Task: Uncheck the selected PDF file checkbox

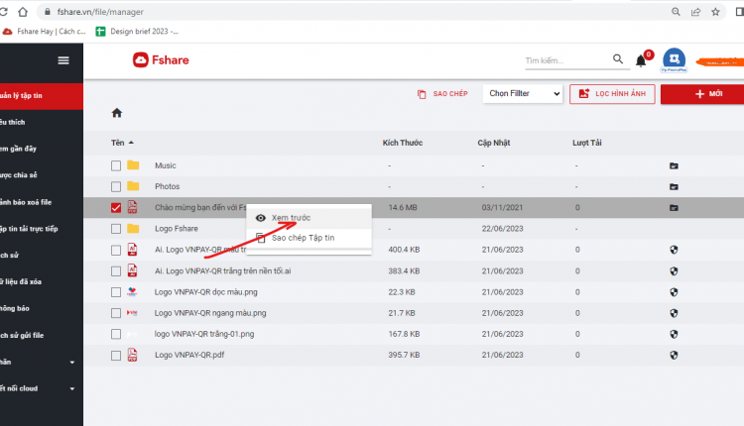Action: coord(116,207)
